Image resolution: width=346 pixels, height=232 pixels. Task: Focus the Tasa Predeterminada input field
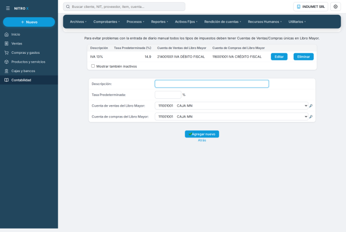(168, 95)
